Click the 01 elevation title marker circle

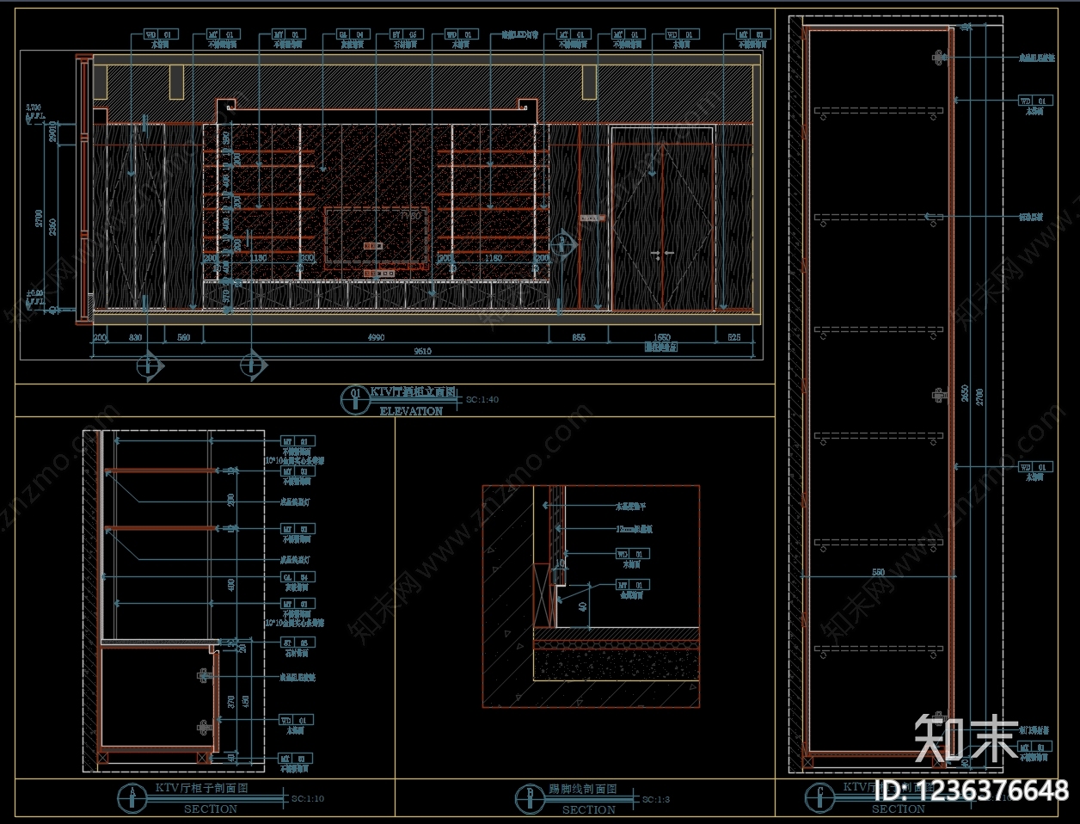(x=353, y=398)
